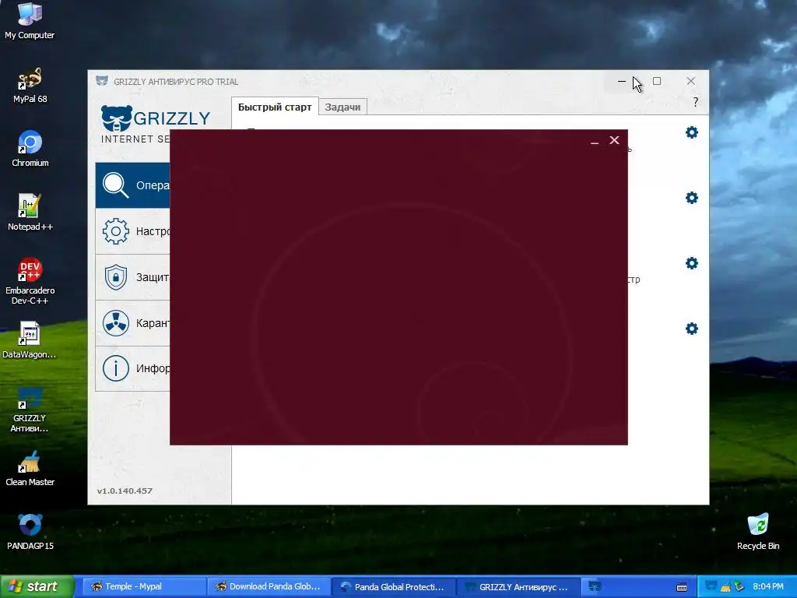
Task: Click the version text v1.0.140.457
Action: coord(125,491)
